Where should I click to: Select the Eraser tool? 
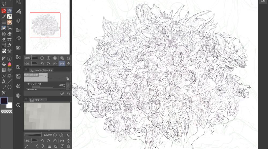click(x=9, y=34)
